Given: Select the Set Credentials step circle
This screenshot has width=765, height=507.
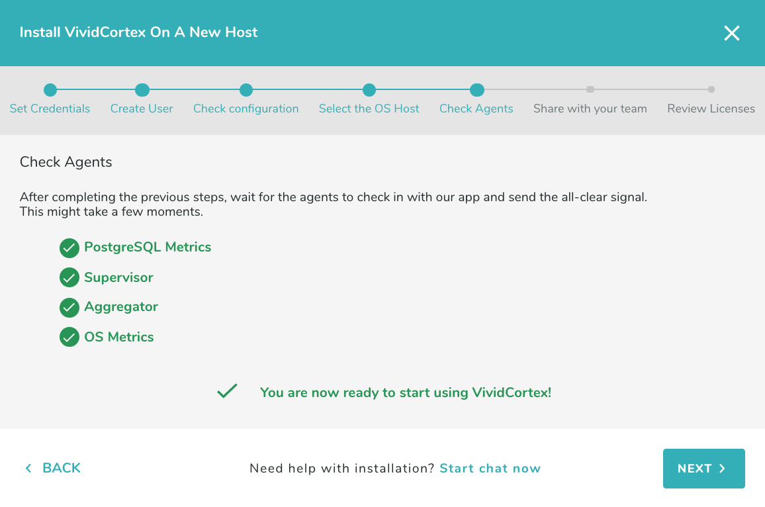Looking at the screenshot, I should tap(50, 89).
